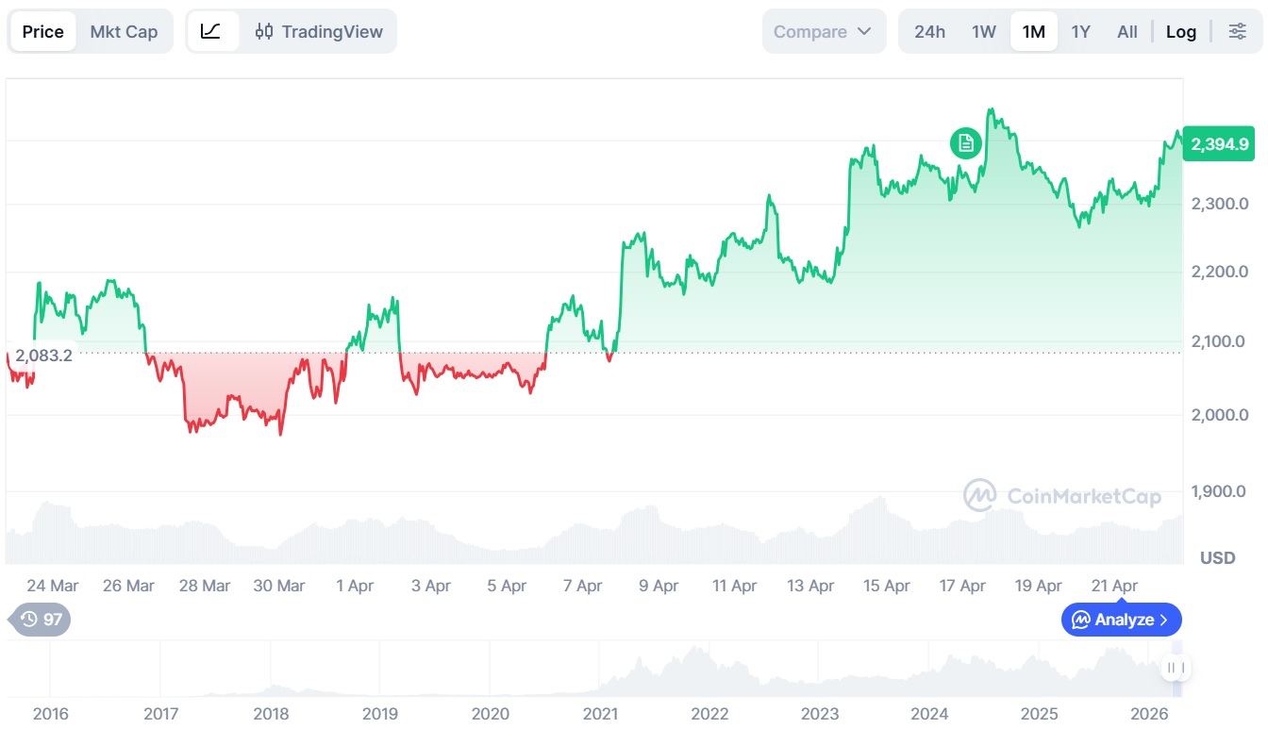Click the timeline range pause handle
This screenshot has height=745, width=1268.
click(1175, 669)
